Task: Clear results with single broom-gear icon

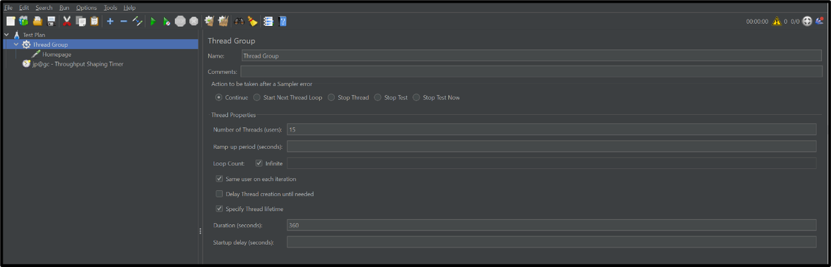Action: point(209,21)
